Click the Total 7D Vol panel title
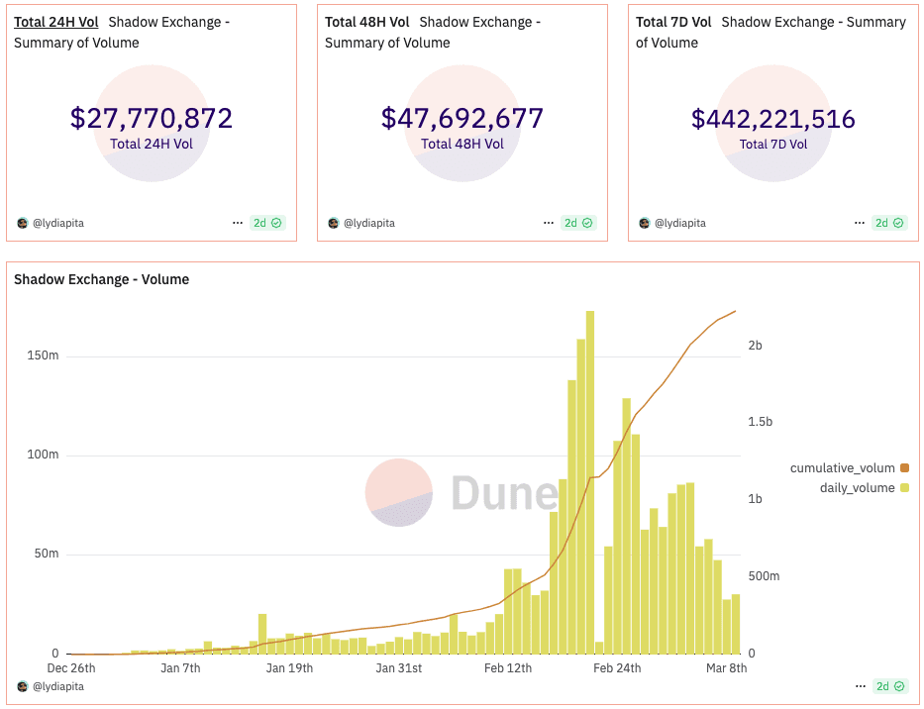The width and height of the screenshot is (924, 709). [x=673, y=22]
